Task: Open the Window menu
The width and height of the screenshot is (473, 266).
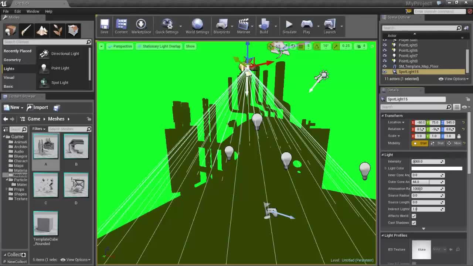Action: point(33,11)
